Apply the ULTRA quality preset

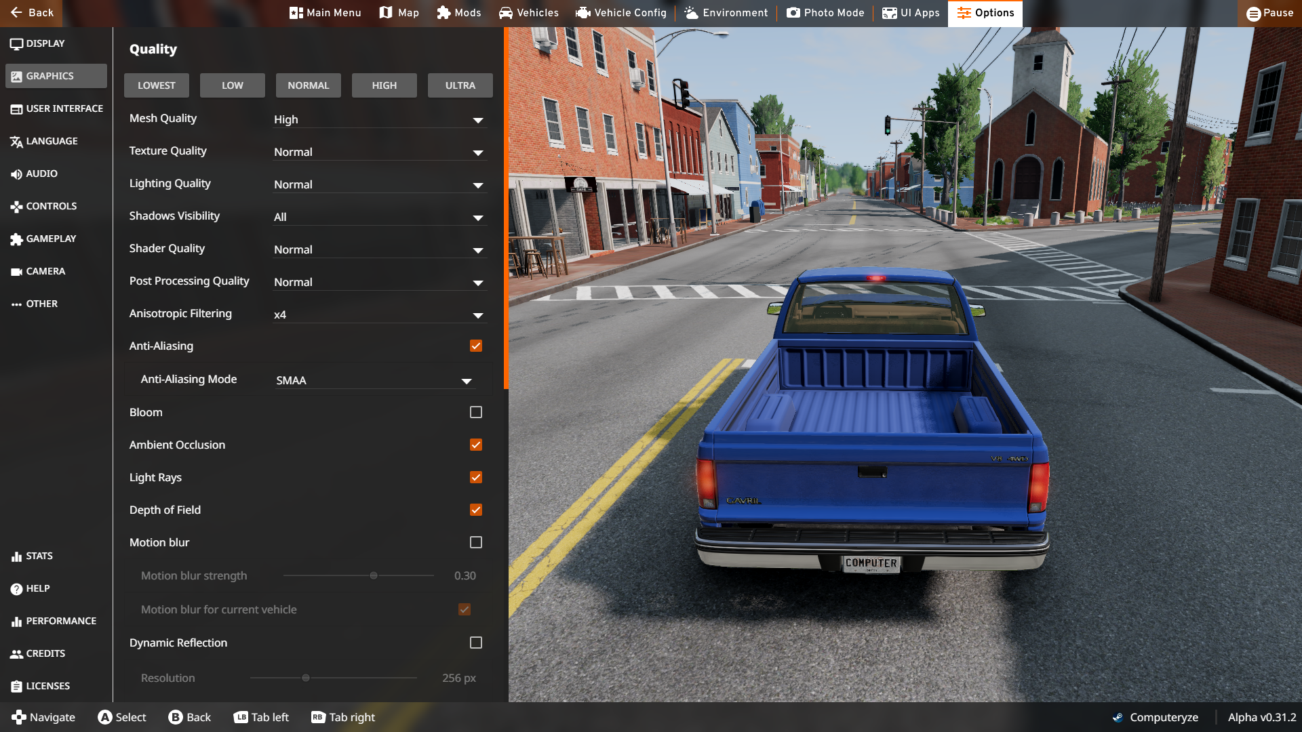click(x=460, y=85)
